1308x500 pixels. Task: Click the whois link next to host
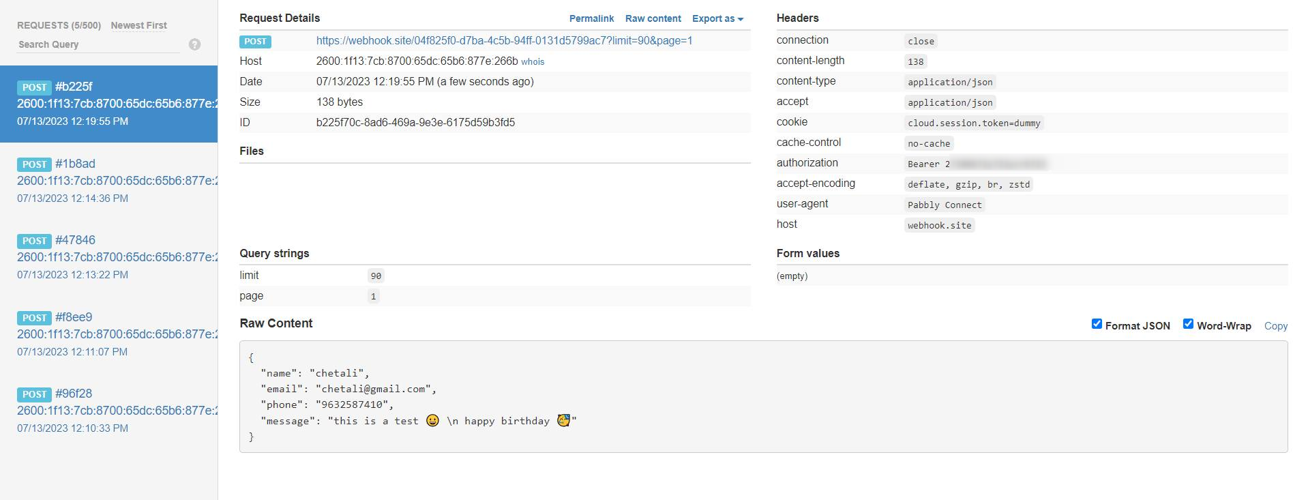point(533,61)
